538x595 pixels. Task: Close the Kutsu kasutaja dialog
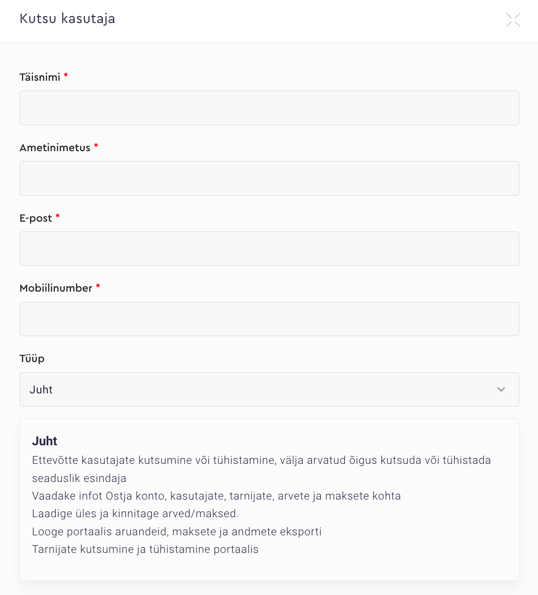click(x=513, y=20)
